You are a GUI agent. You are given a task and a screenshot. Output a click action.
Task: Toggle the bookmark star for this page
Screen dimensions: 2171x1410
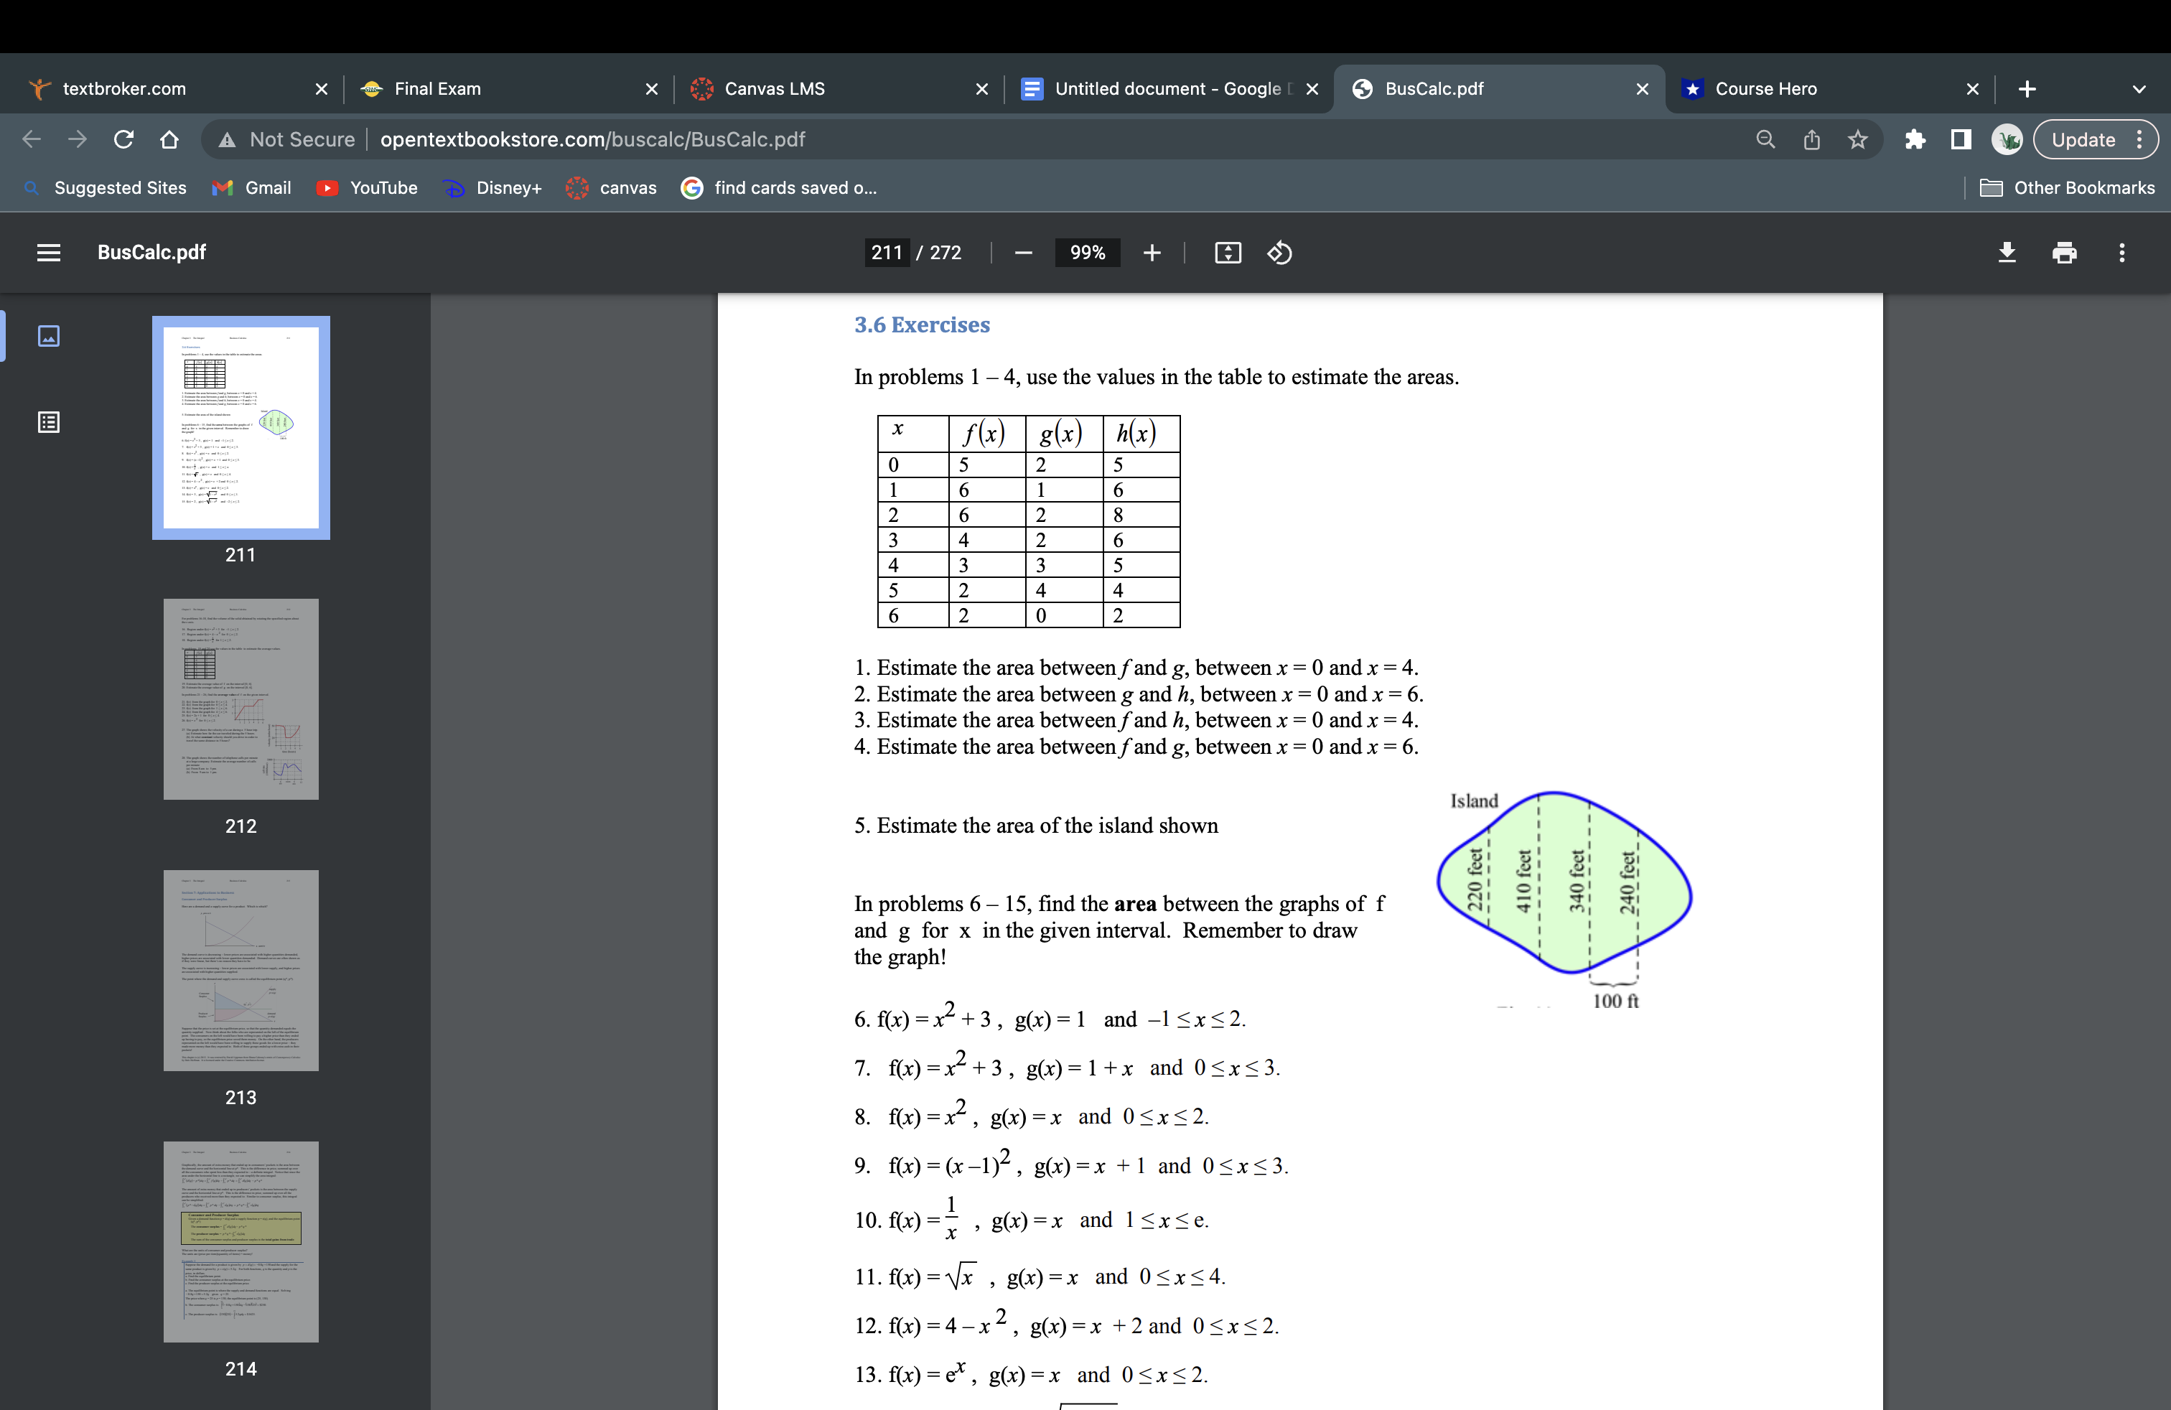click(x=1858, y=139)
